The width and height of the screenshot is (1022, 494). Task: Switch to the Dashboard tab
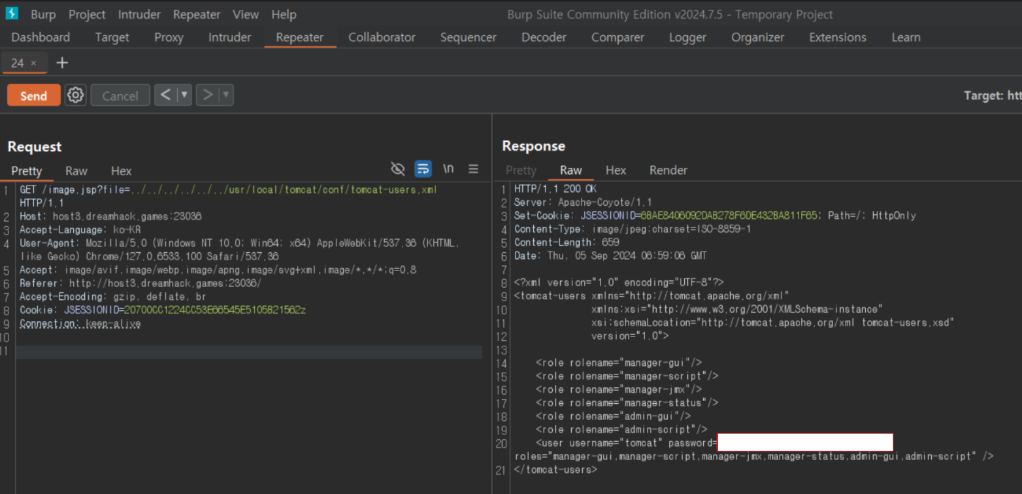(x=41, y=37)
